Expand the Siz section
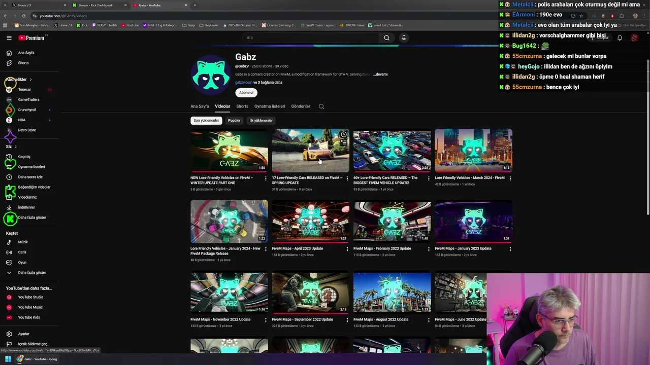The image size is (650, 365). click(x=11, y=147)
